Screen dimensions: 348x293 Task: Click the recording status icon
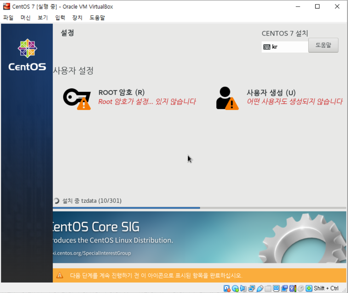click(284, 288)
